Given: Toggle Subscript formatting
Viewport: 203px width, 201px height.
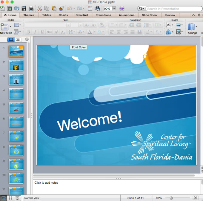Looking at the screenshot, I should [63, 32].
